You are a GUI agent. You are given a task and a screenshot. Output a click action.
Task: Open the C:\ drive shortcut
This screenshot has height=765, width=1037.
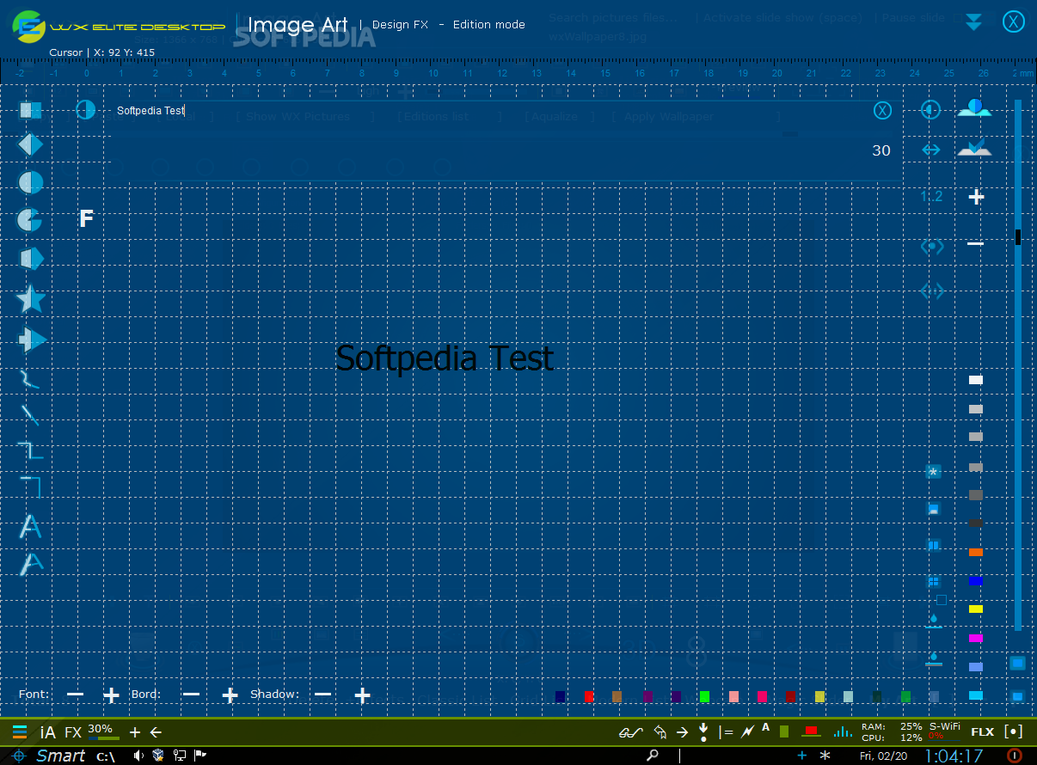pos(106,756)
